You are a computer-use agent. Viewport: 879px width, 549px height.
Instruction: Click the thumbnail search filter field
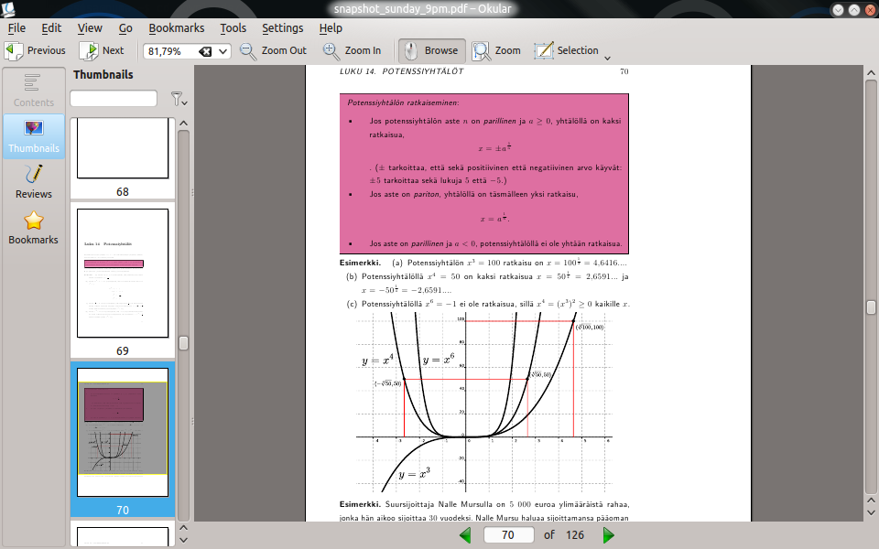pyautogui.click(x=114, y=99)
